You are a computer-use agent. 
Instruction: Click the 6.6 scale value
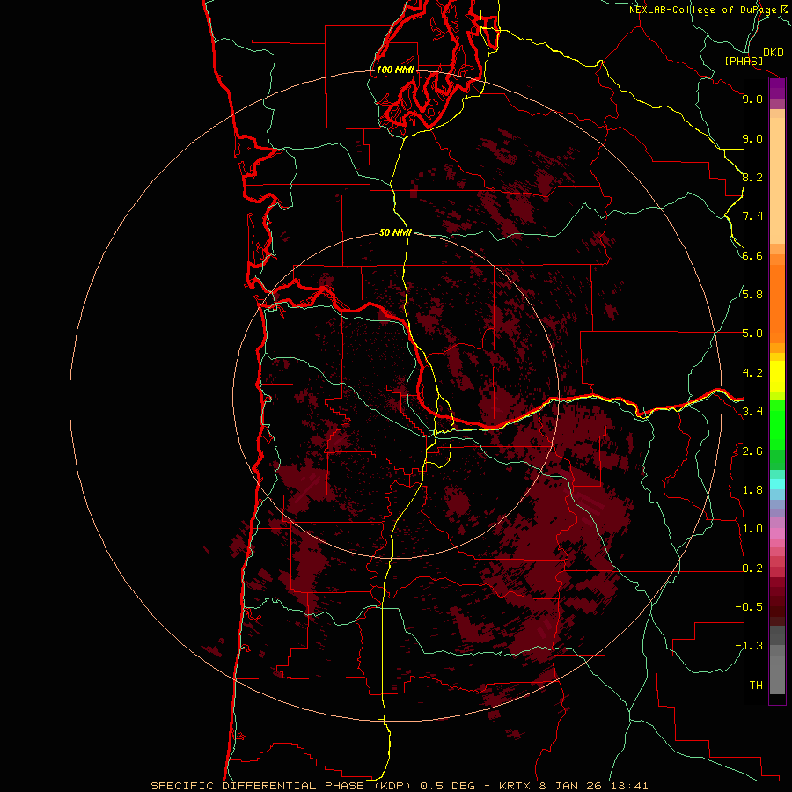point(752,255)
